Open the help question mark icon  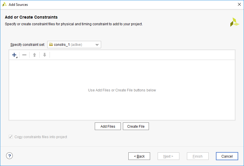(10, 156)
